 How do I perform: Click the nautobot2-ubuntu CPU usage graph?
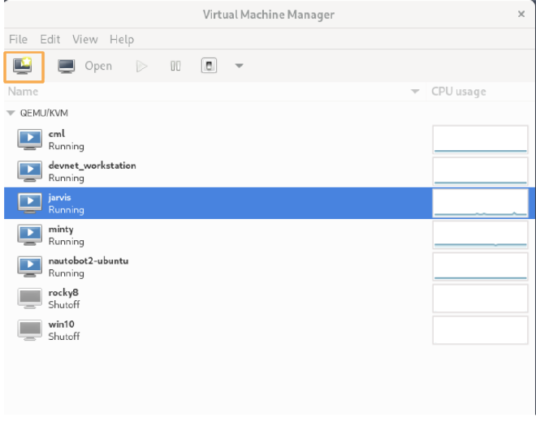(x=480, y=267)
